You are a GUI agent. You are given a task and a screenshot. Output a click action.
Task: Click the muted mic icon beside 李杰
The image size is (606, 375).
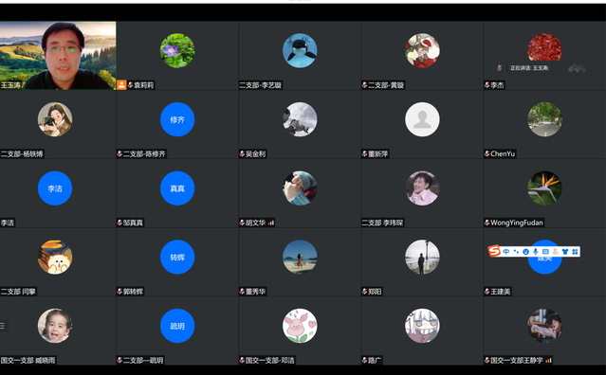[x=487, y=85]
